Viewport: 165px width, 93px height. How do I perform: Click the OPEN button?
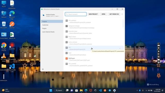pos(103,14)
